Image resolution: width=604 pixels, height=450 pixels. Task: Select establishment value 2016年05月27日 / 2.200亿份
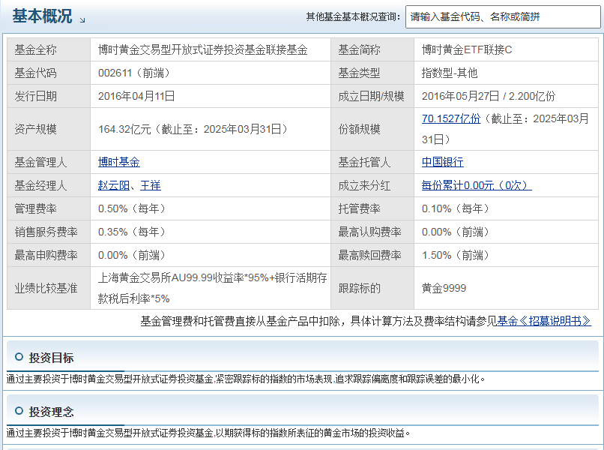(x=489, y=96)
